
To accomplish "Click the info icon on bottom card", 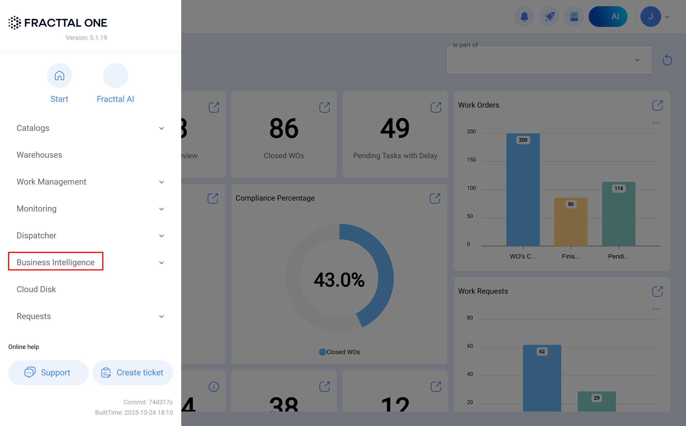I will pos(214,386).
